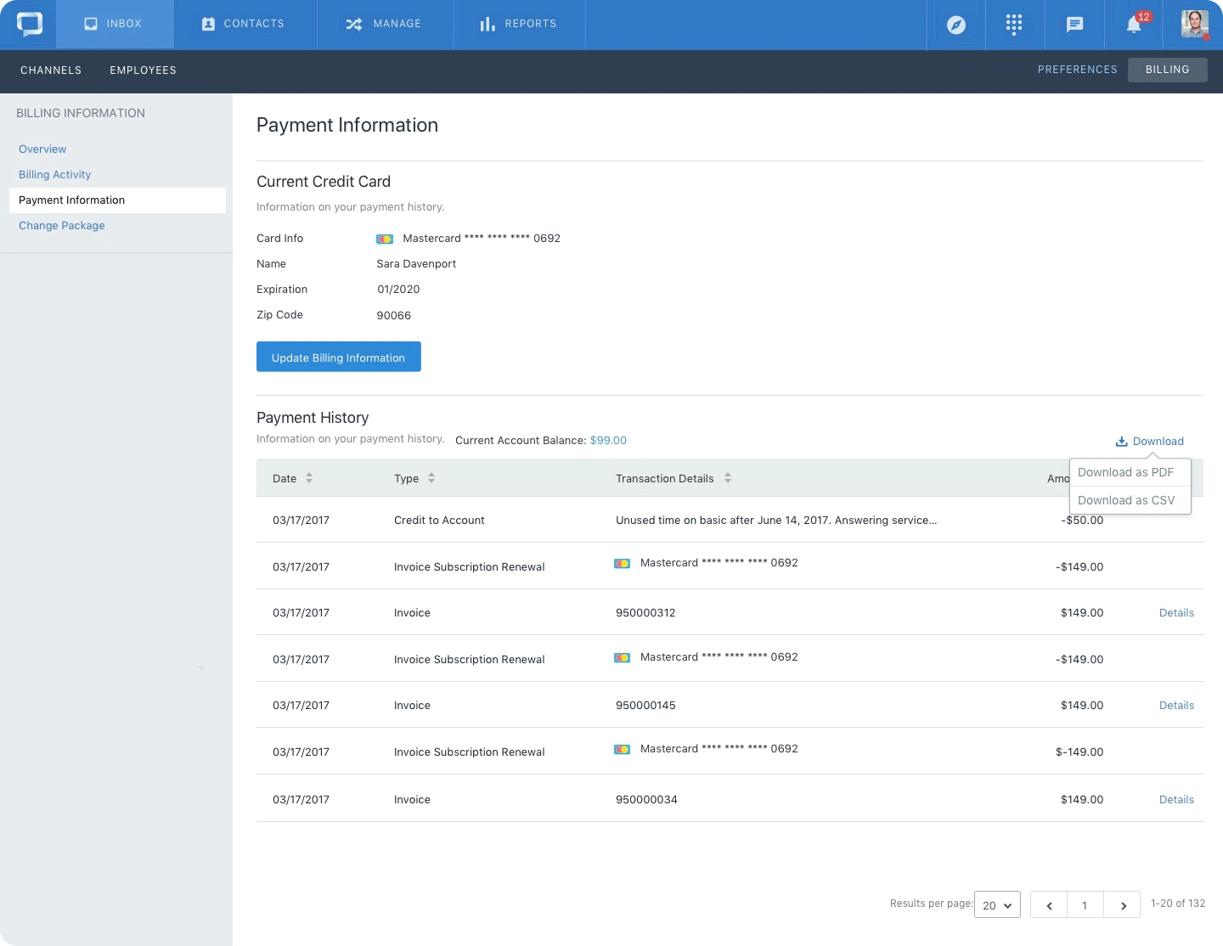Open the dialpad grid icon

click(1014, 25)
